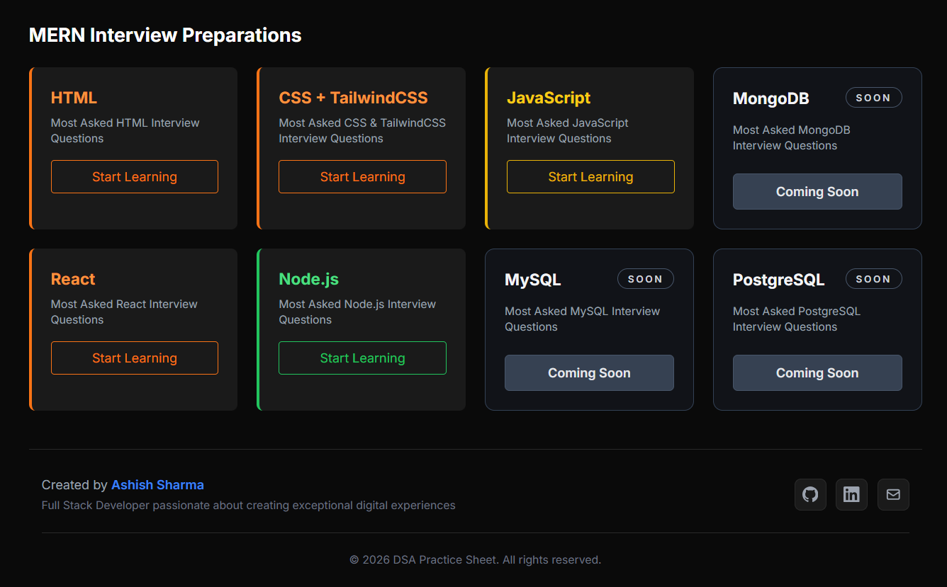Click Coming Soon button on PostgreSQL card
Viewport: 947px width, 587px height.
click(817, 373)
